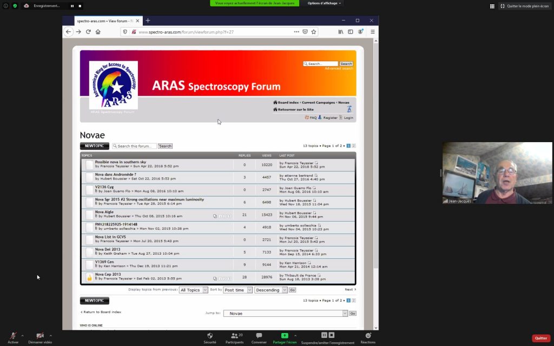This screenshot has height=346, width=554.
Task: Open the Participants list
Action: [235, 338]
